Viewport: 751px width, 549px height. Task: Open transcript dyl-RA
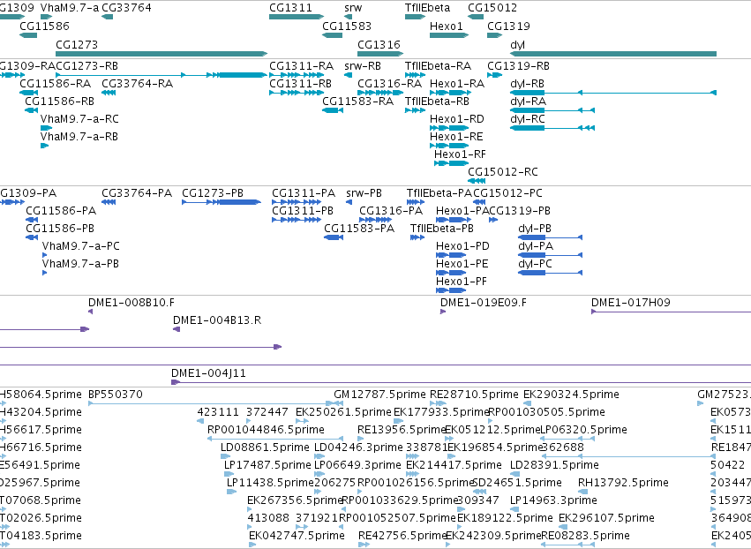click(529, 102)
